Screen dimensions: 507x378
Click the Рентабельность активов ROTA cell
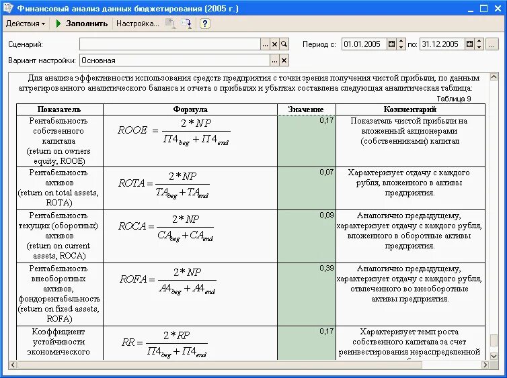tap(59, 188)
